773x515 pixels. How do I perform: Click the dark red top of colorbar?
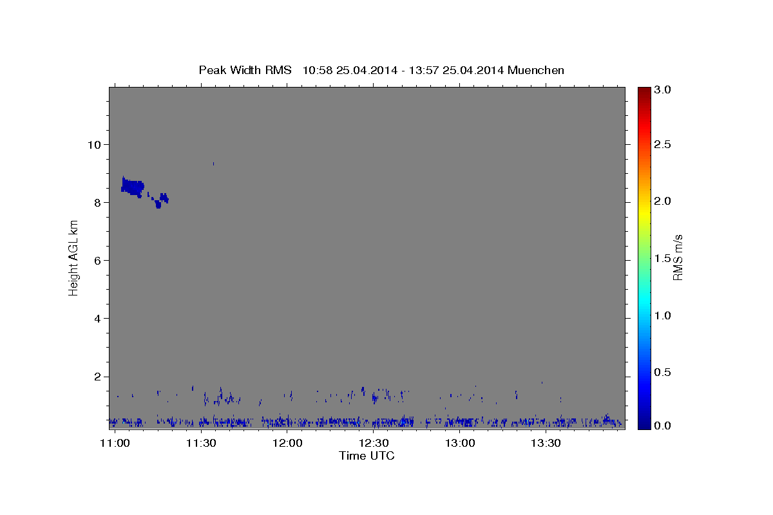pyautogui.click(x=644, y=91)
